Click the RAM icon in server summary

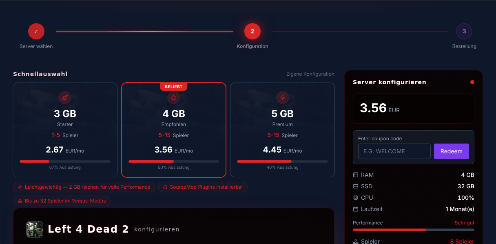[356, 175]
